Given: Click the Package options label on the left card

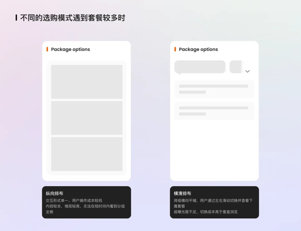Looking at the screenshot, I should [x=70, y=49].
